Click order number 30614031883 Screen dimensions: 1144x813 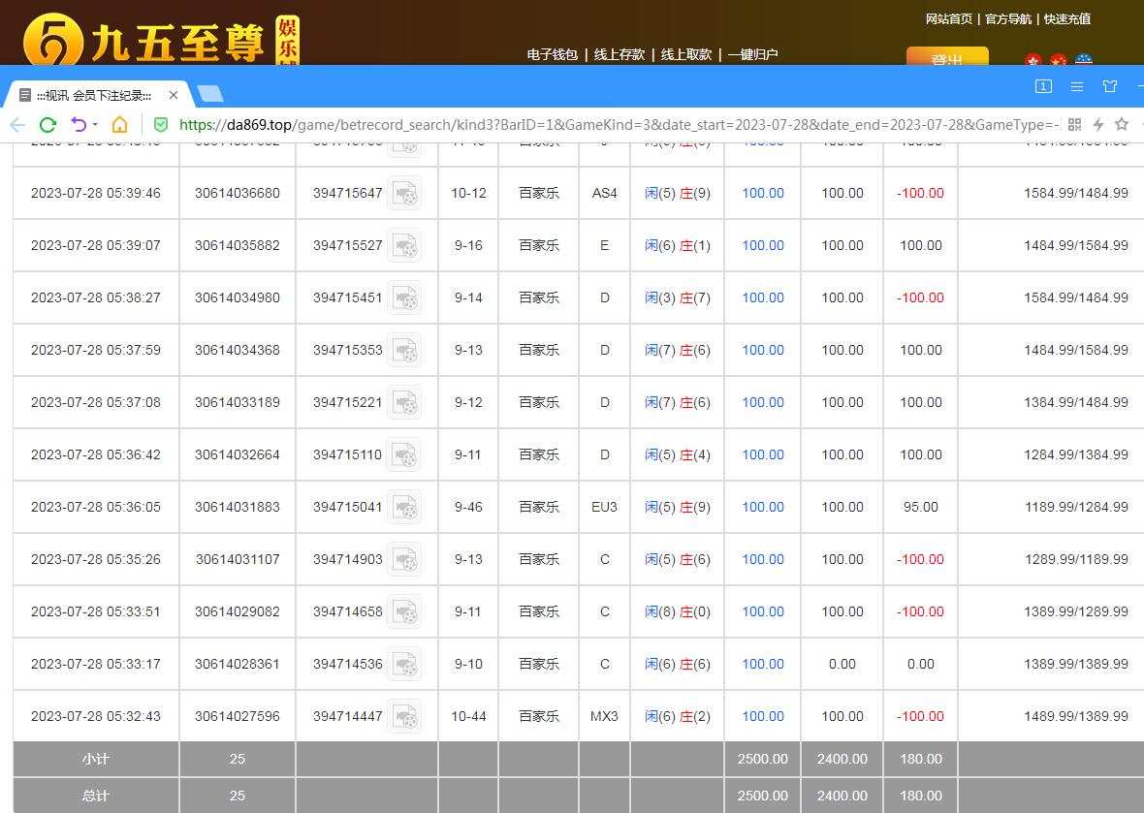pyautogui.click(x=238, y=507)
